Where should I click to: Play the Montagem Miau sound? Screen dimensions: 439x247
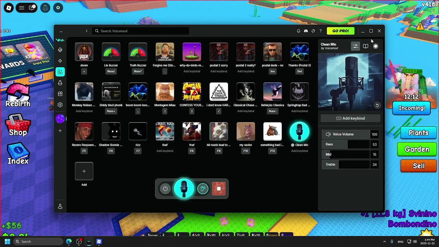tap(165, 92)
